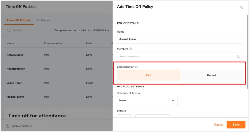Click the POLICY DETAILS heading
Screen dimensions: 249x132
click(128, 23)
